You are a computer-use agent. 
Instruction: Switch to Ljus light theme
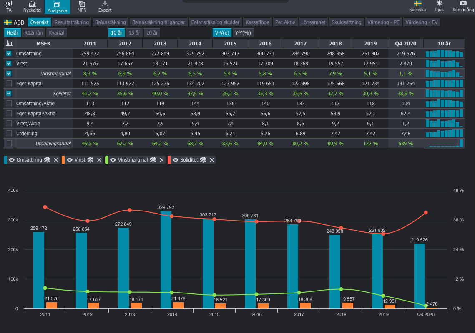[x=439, y=6]
